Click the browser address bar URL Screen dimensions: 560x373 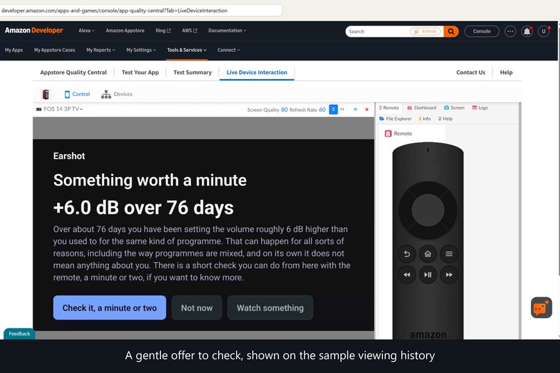tap(114, 10)
